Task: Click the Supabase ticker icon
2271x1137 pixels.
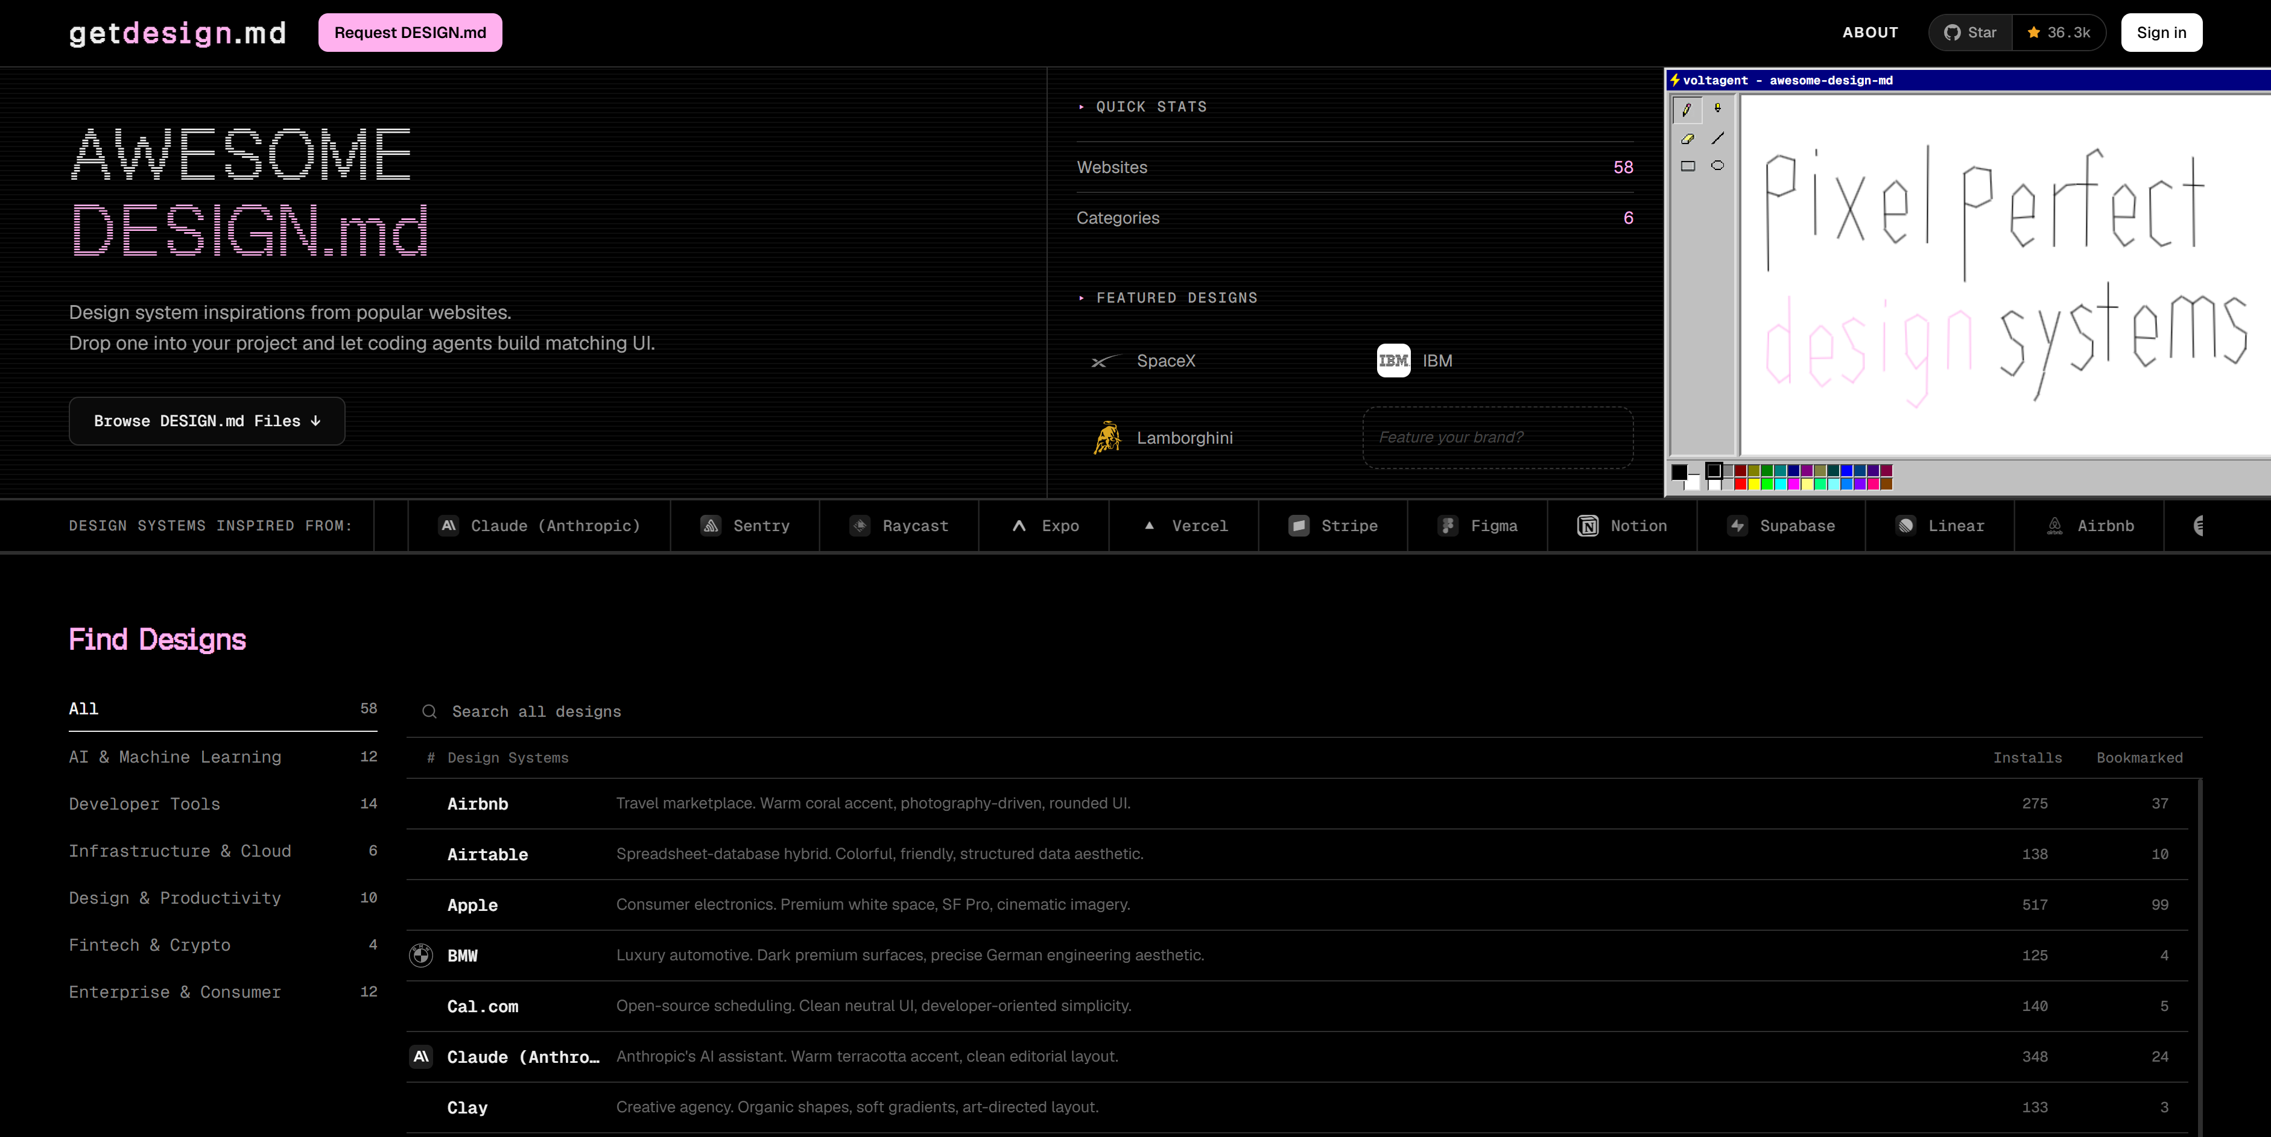Action: 1737,525
